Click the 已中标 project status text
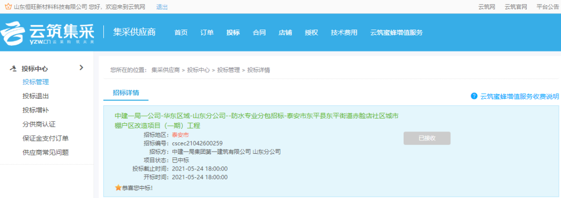The image size is (561, 198). [x=180, y=160]
